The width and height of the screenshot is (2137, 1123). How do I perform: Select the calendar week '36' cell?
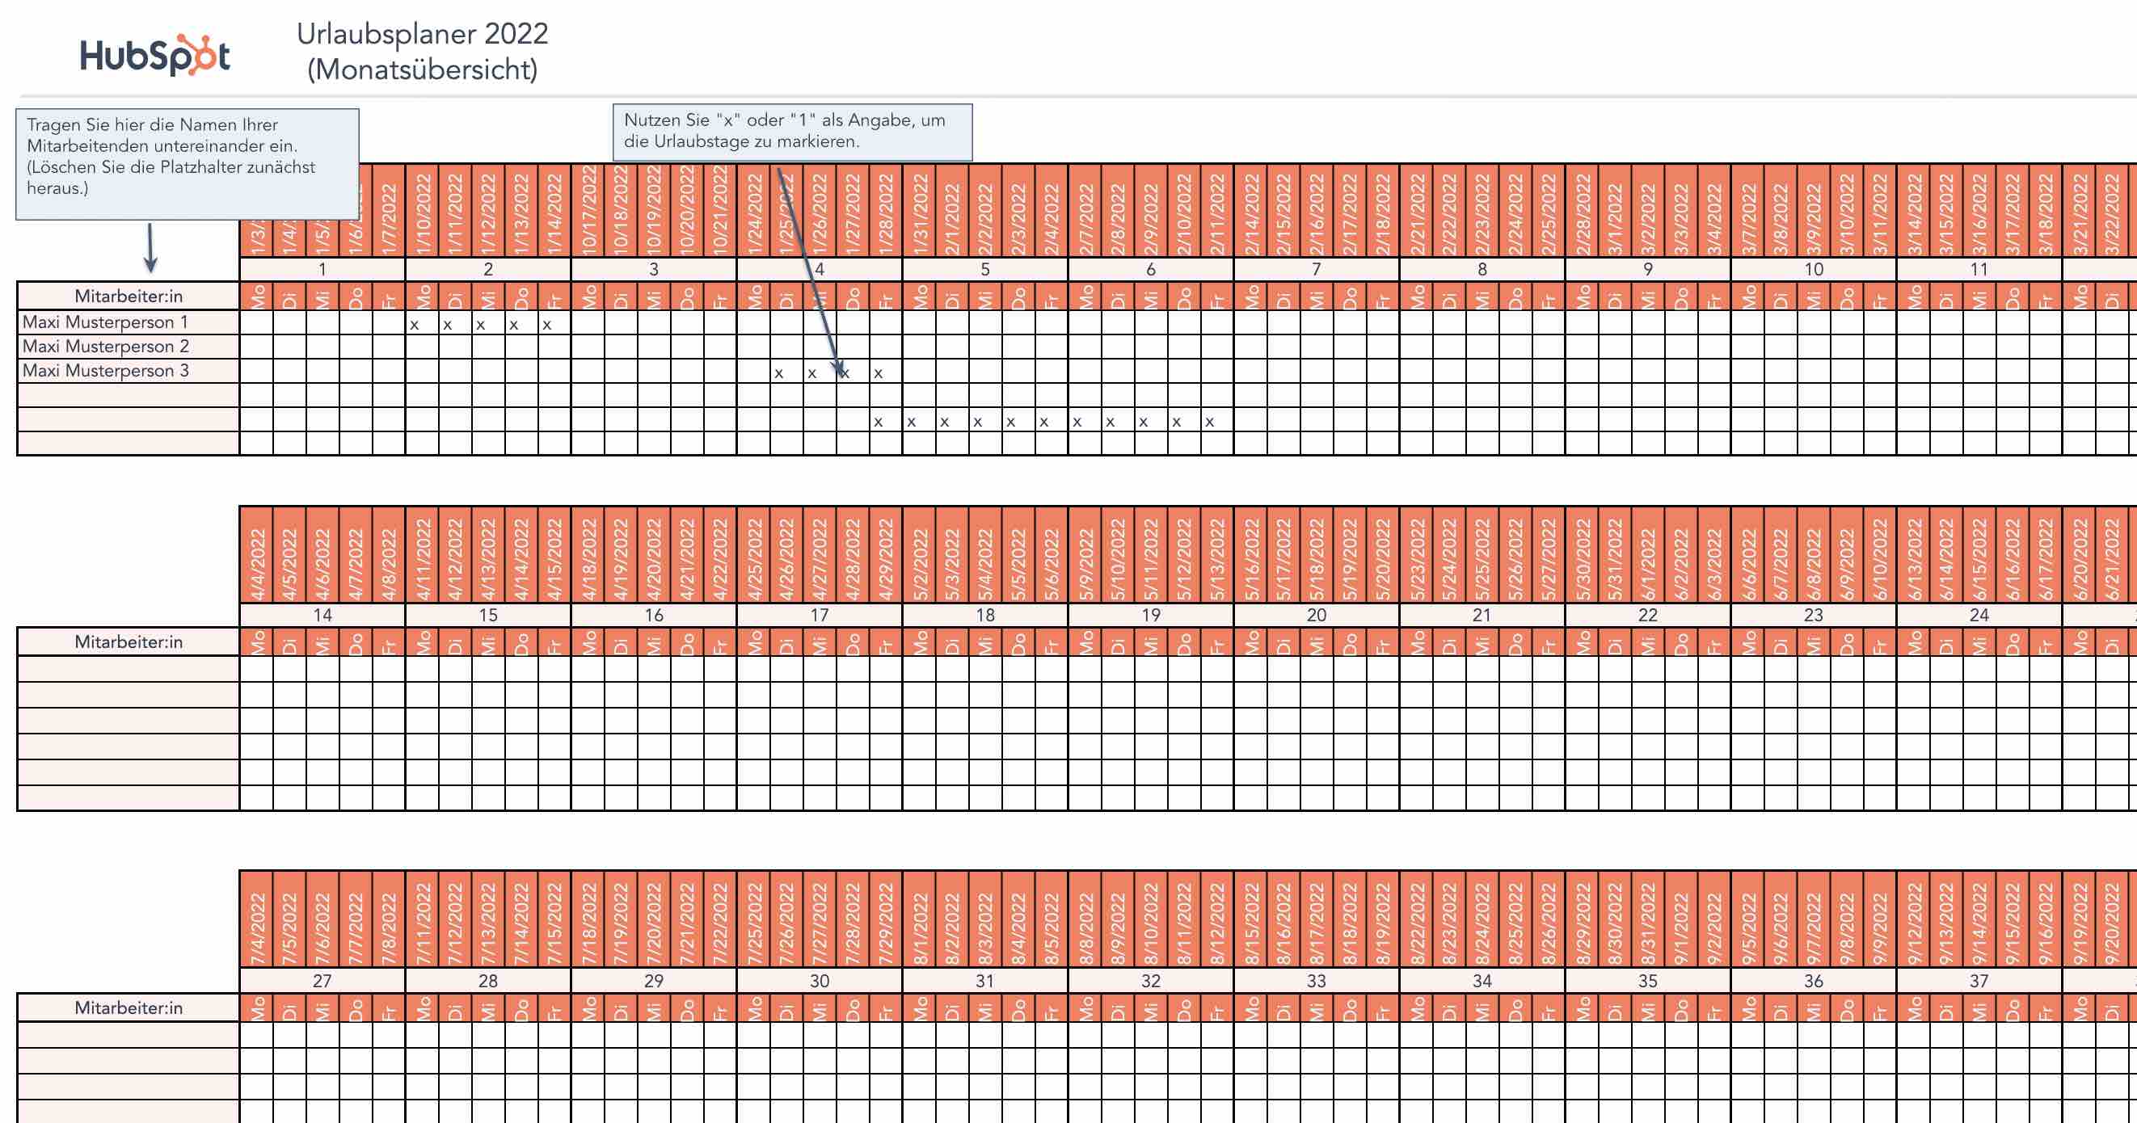tap(1814, 981)
